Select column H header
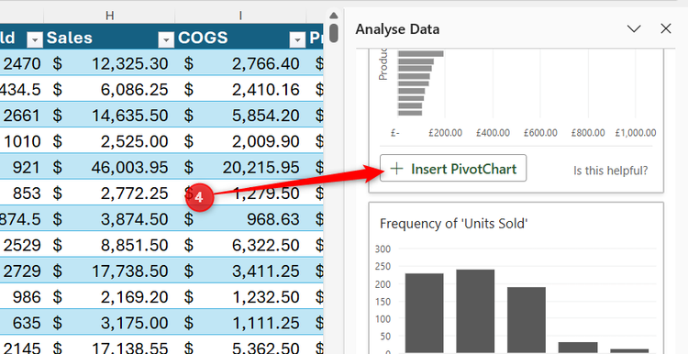Image resolution: width=688 pixels, height=354 pixels. (109, 16)
